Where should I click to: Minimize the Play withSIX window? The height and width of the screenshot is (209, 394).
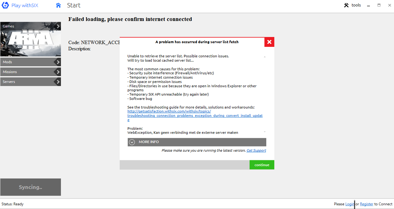[x=368, y=6]
